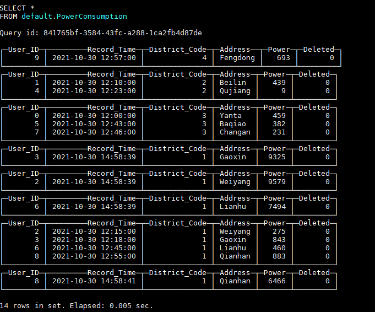Click the power value 275

[279, 232]
